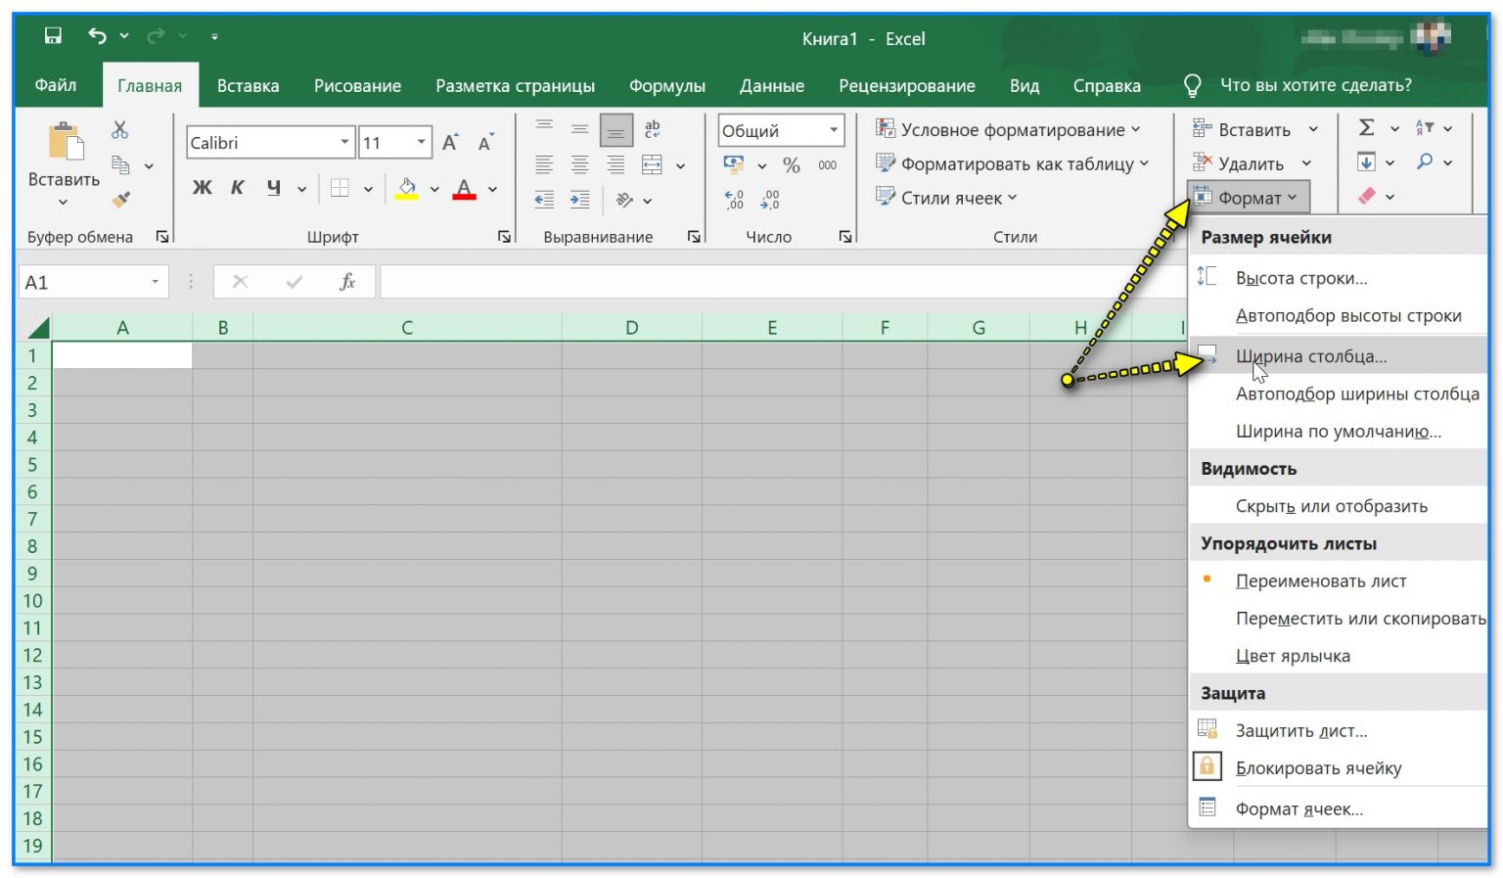Paste from clipboard using Вставить icon
Viewport: 1503px width, 878px height.
66,142
